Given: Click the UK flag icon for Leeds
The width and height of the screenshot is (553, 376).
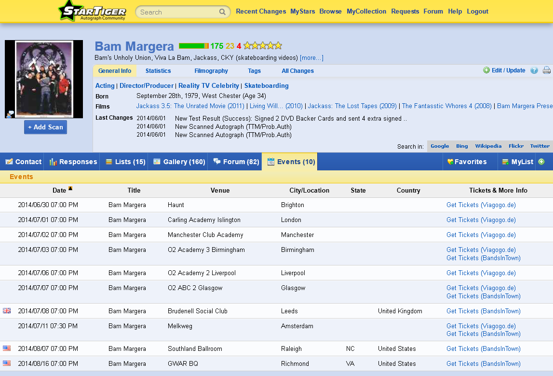Looking at the screenshot, I should point(7,311).
